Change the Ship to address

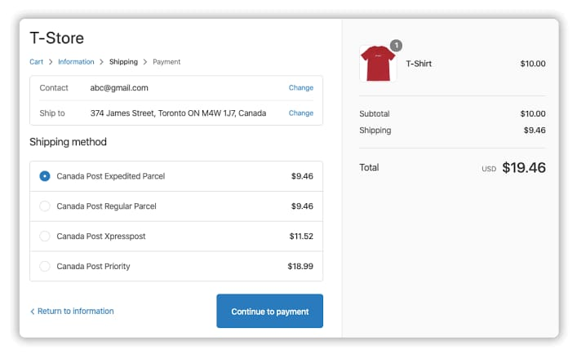pyautogui.click(x=300, y=113)
